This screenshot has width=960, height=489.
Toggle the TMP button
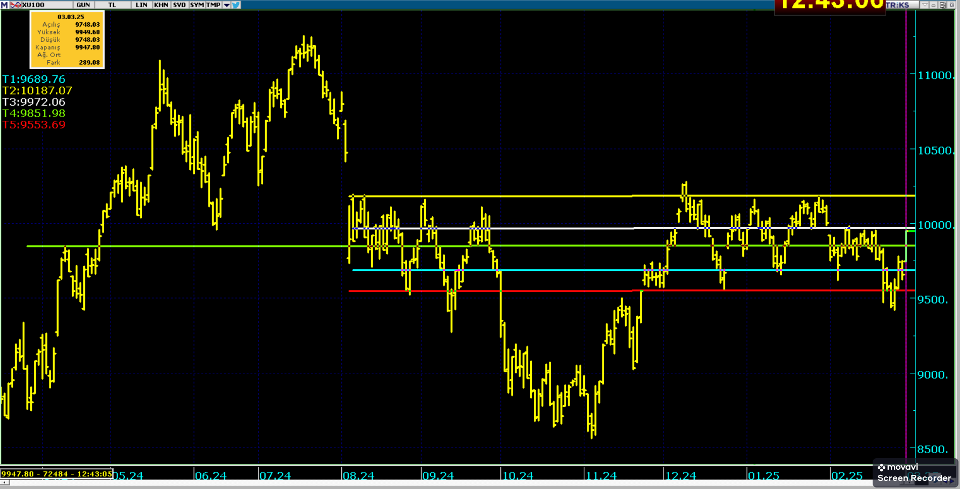[x=213, y=5]
